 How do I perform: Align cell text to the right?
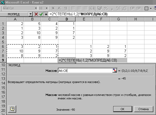[86, 8]
